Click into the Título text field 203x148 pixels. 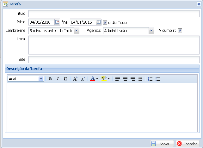click(x=114, y=14)
